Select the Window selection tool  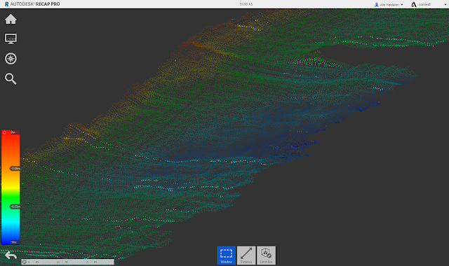[226, 255]
